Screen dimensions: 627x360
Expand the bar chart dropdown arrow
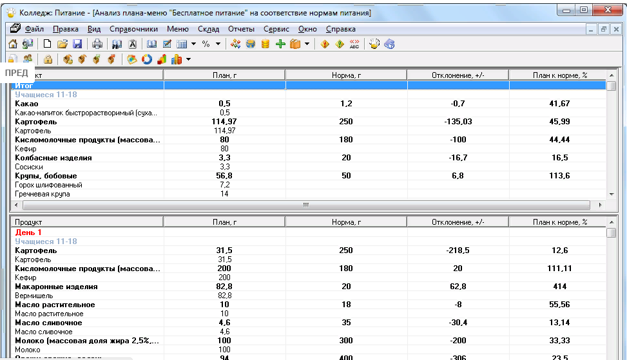point(188,59)
